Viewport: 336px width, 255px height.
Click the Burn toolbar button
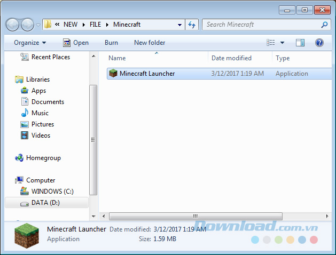(x=111, y=43)
